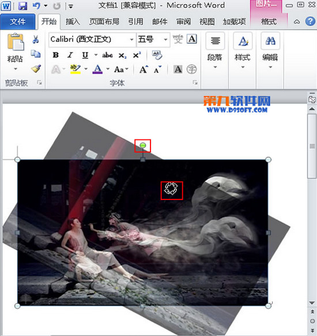This screenshot has height=336, width=317.
Task: Go to previous page double-arrow button
Action: [x=312, y=312]
